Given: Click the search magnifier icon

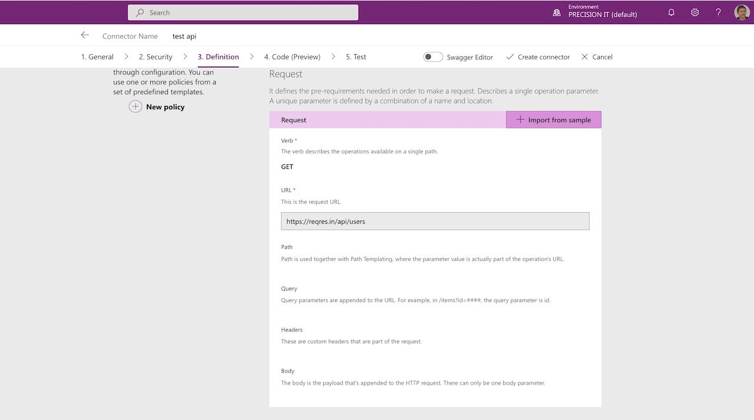Looking at the screenshot, I should pos(140,12).
